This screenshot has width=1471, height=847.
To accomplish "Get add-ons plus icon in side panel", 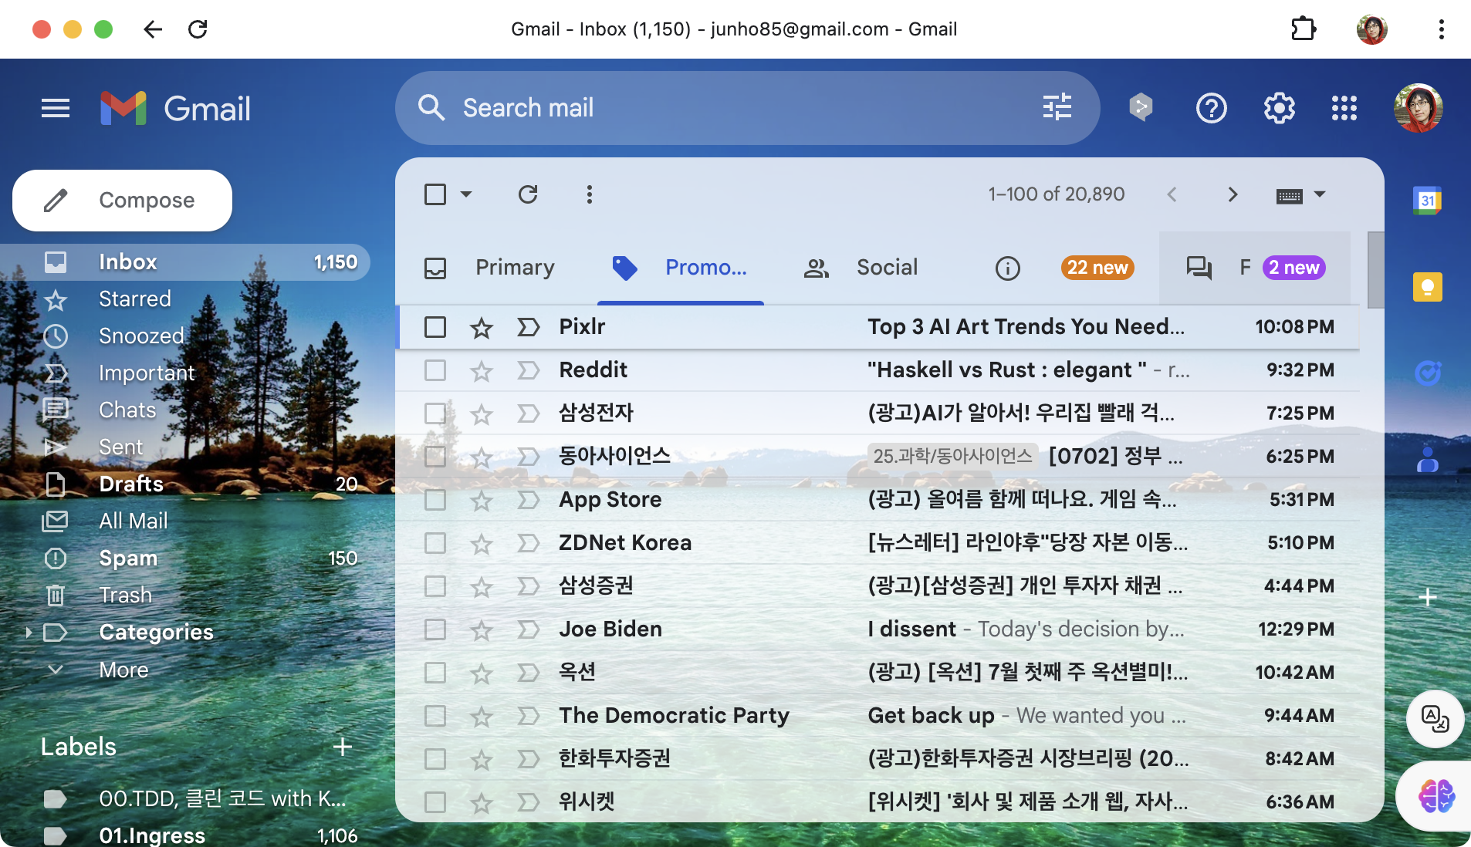I will pyautogui.click(x=1427, y=598).
